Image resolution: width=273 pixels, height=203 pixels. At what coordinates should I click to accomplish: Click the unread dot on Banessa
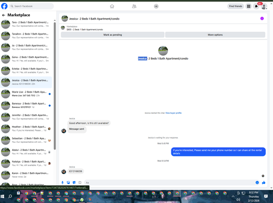[50, 106]
